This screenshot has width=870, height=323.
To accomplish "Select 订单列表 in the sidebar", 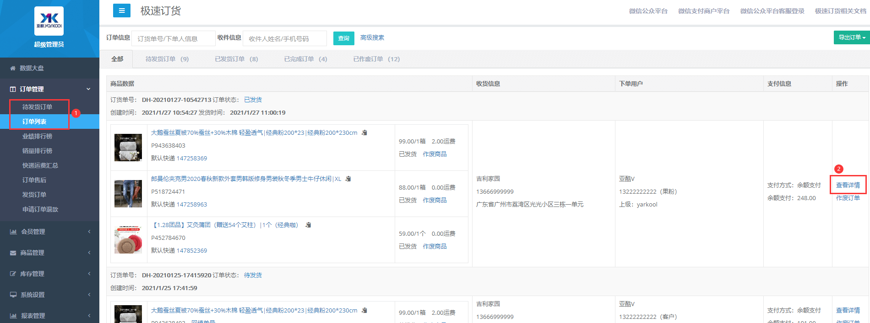I will (x=34, y=122).
